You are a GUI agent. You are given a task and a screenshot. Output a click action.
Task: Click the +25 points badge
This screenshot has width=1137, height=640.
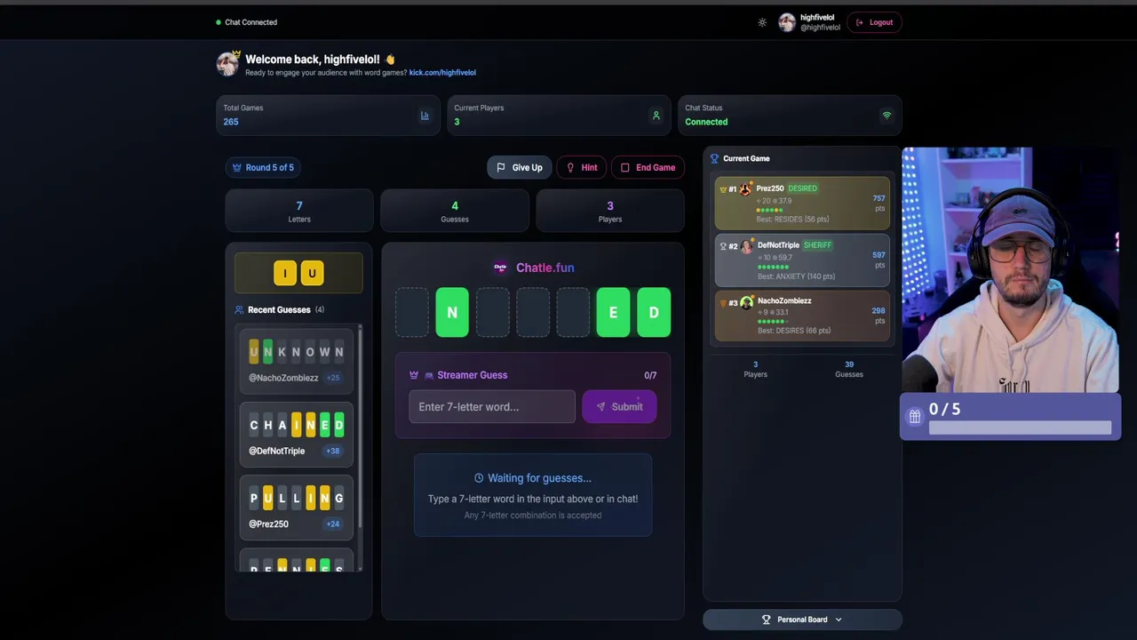[x=333, y=378]
